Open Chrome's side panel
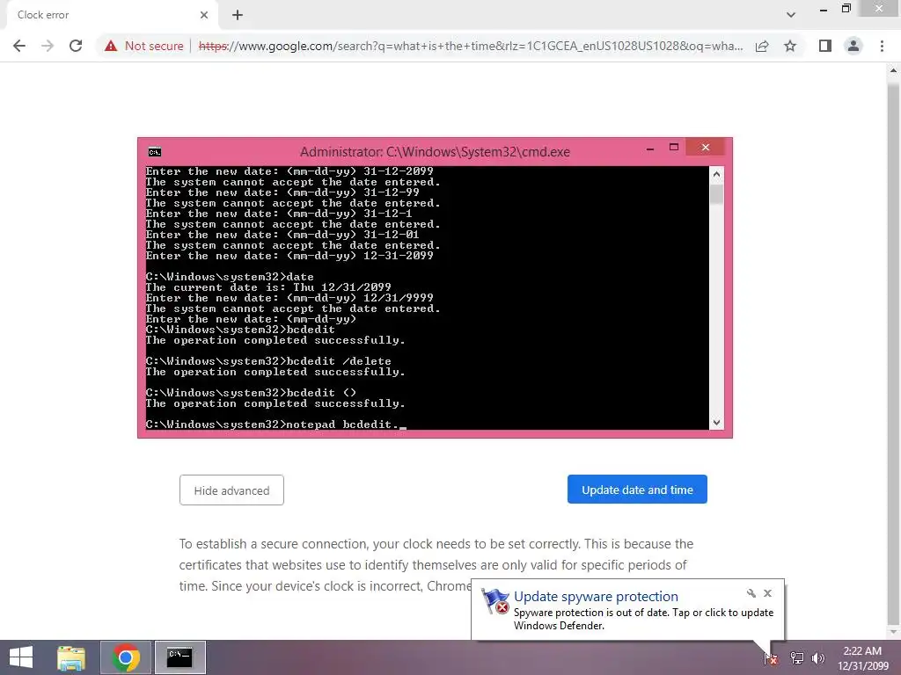This screenshot has height=675, width=901. [x=825, y=46]
